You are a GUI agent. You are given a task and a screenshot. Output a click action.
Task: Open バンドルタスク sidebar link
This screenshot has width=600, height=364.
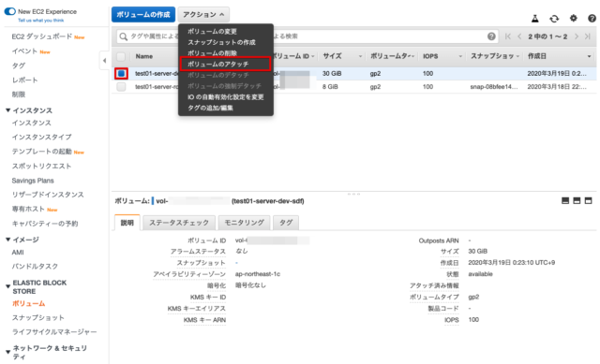click(x=35, y=267)
